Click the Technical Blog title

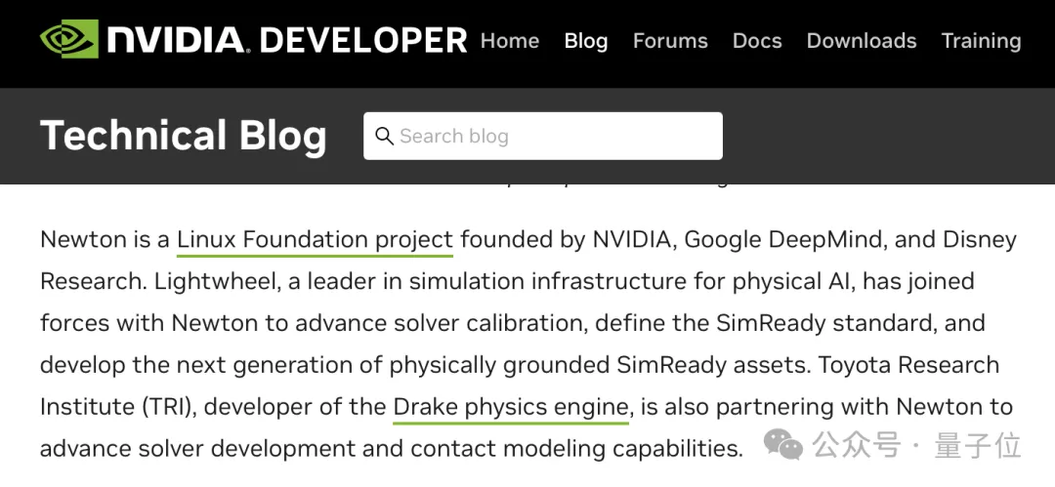pos(184,136)
